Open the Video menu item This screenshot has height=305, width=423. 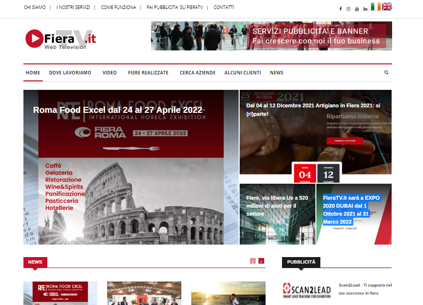[110, 73]
